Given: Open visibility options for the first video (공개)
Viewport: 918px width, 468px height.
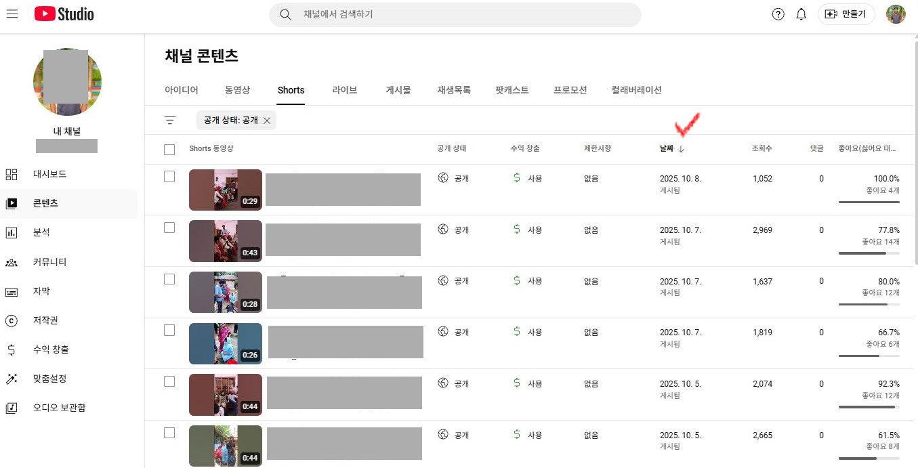Looking at the screenshot, I should point(454,178).
